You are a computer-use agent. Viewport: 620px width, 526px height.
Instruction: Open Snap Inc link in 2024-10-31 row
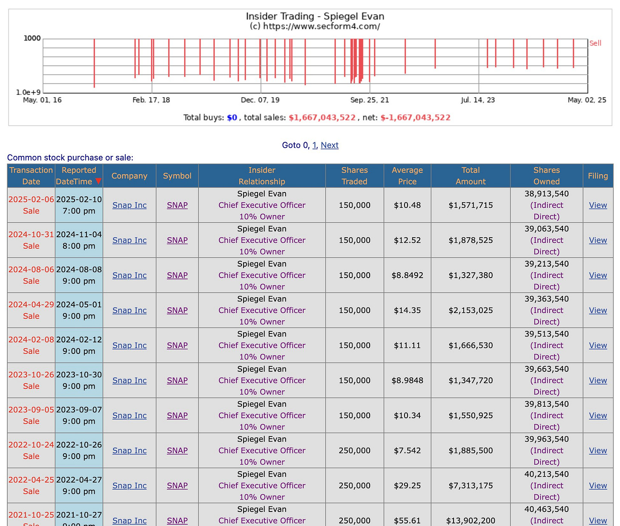pos(129,240)
